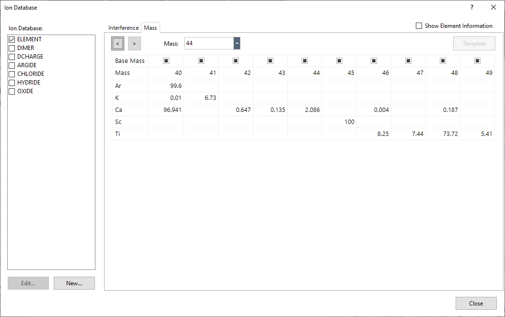Toggle Base Mass checkbox for mass 43
505x317 pixels.
tap(270, 61)
